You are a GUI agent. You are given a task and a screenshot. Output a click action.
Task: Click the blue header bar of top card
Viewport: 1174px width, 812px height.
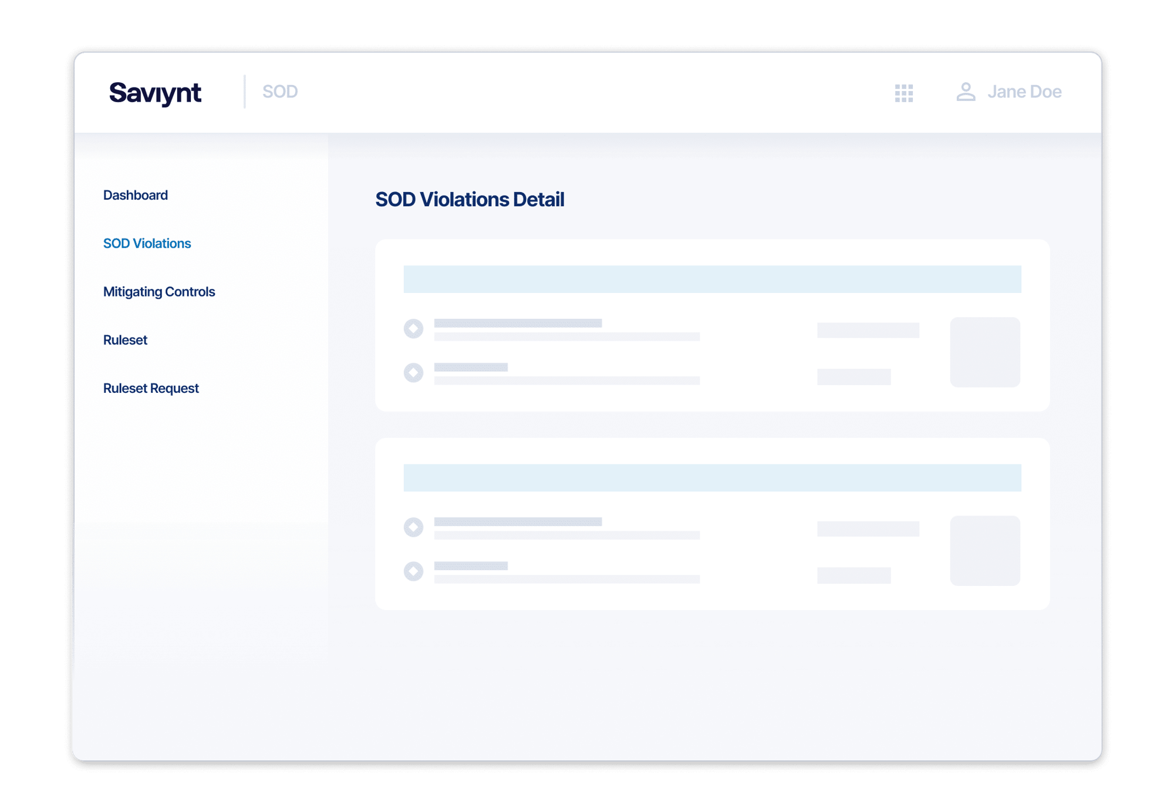[x=712, y=279]
